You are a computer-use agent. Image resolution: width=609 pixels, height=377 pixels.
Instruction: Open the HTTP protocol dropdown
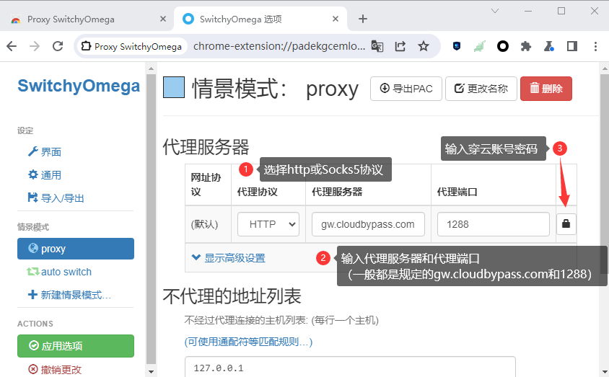tap(268, 224)
